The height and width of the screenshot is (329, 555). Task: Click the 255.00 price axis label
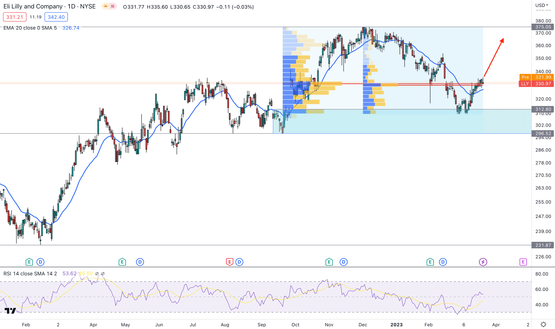coord(543,202)
